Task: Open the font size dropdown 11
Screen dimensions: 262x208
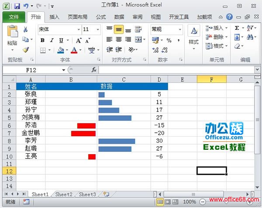Action: 98,30
